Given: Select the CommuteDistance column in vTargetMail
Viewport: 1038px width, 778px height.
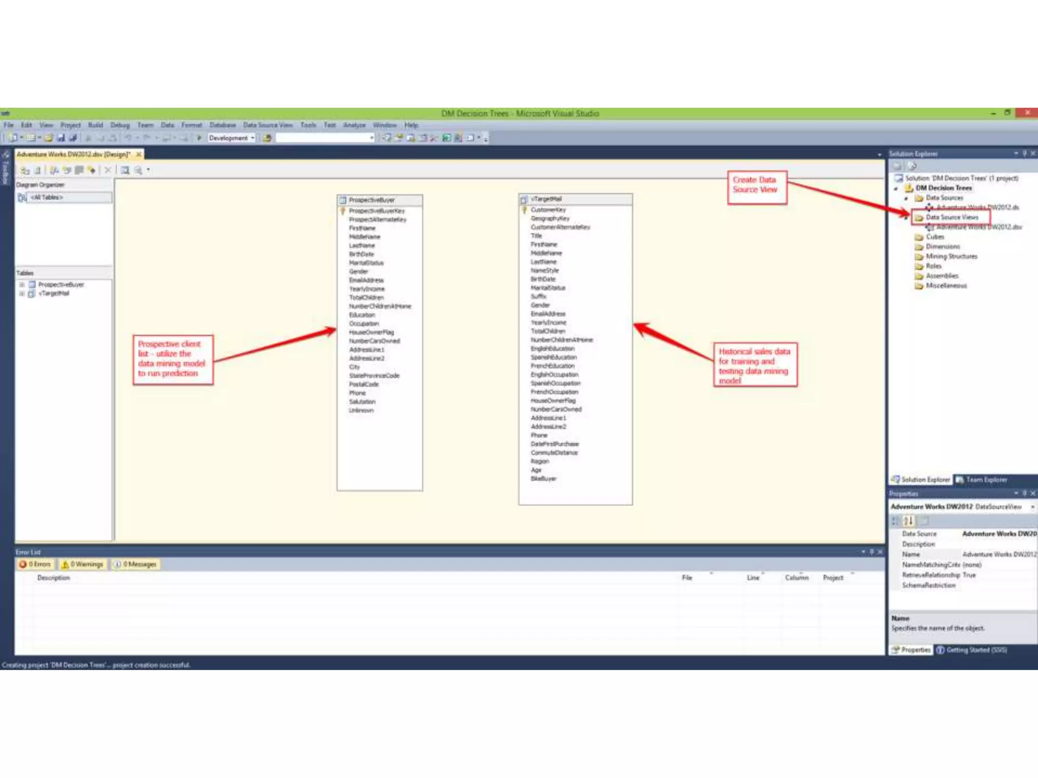Looking at the screenshot, I should (554, 453).
